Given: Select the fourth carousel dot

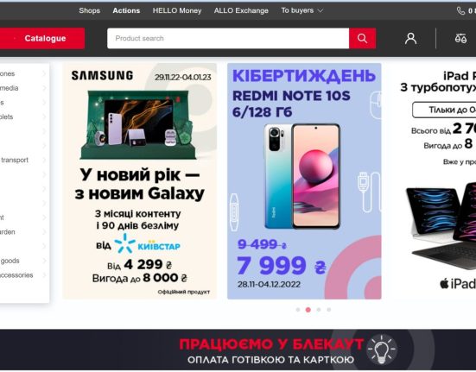Looking at the screenshot, I should 329,310.
